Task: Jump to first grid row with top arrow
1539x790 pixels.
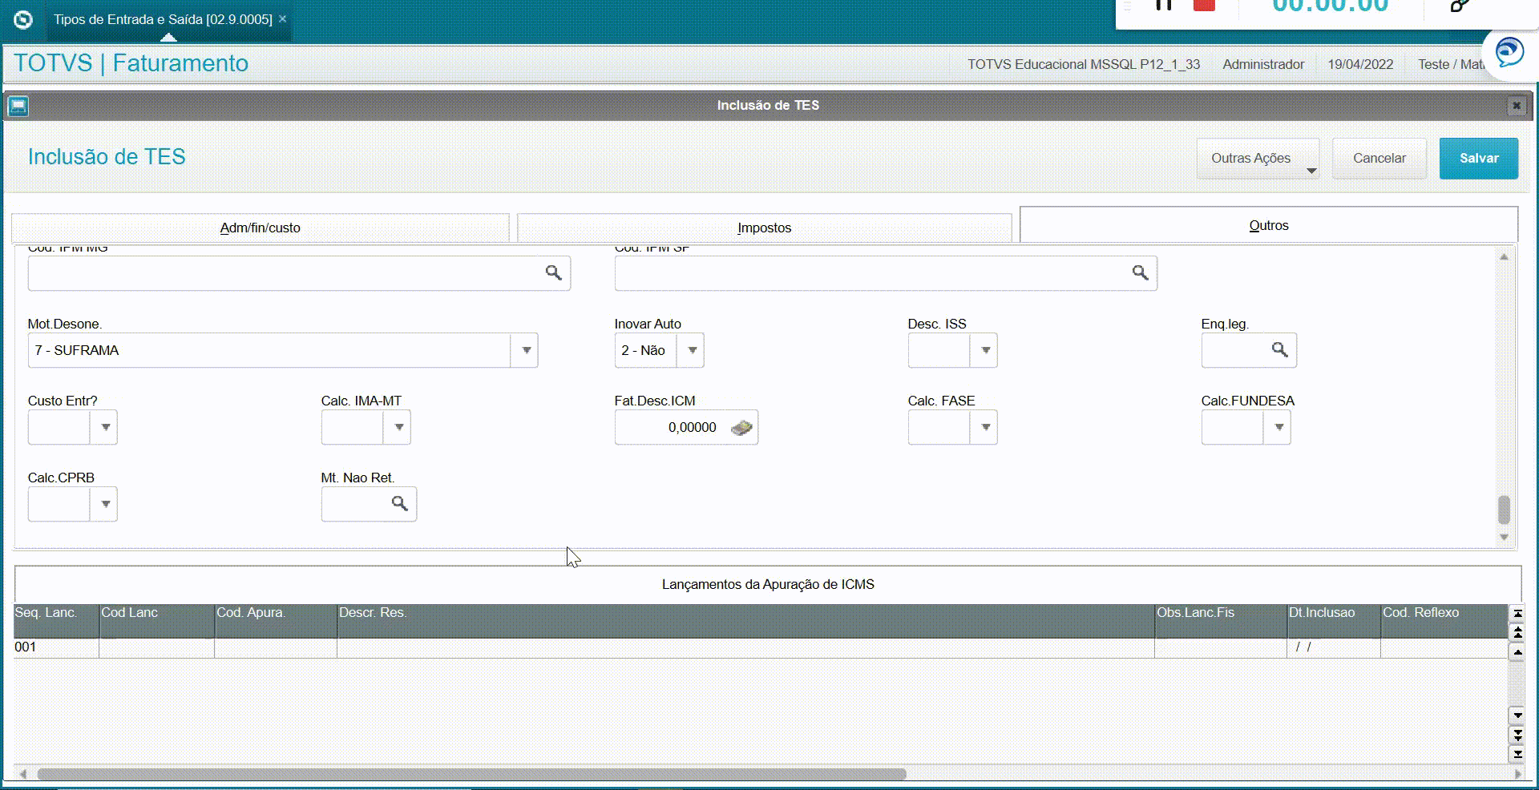Action: pyautogui.click(x=1517, y=614)
